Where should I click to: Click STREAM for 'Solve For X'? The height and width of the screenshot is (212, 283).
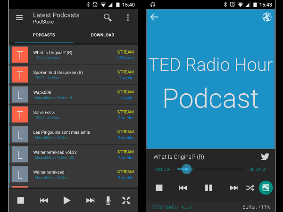point(125,112)
